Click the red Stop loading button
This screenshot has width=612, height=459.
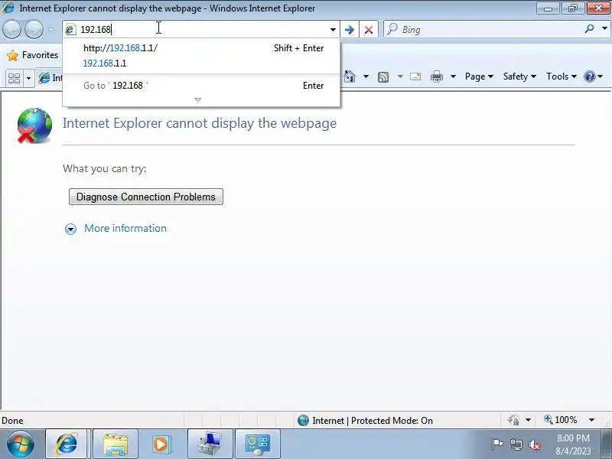coord(369,30)
